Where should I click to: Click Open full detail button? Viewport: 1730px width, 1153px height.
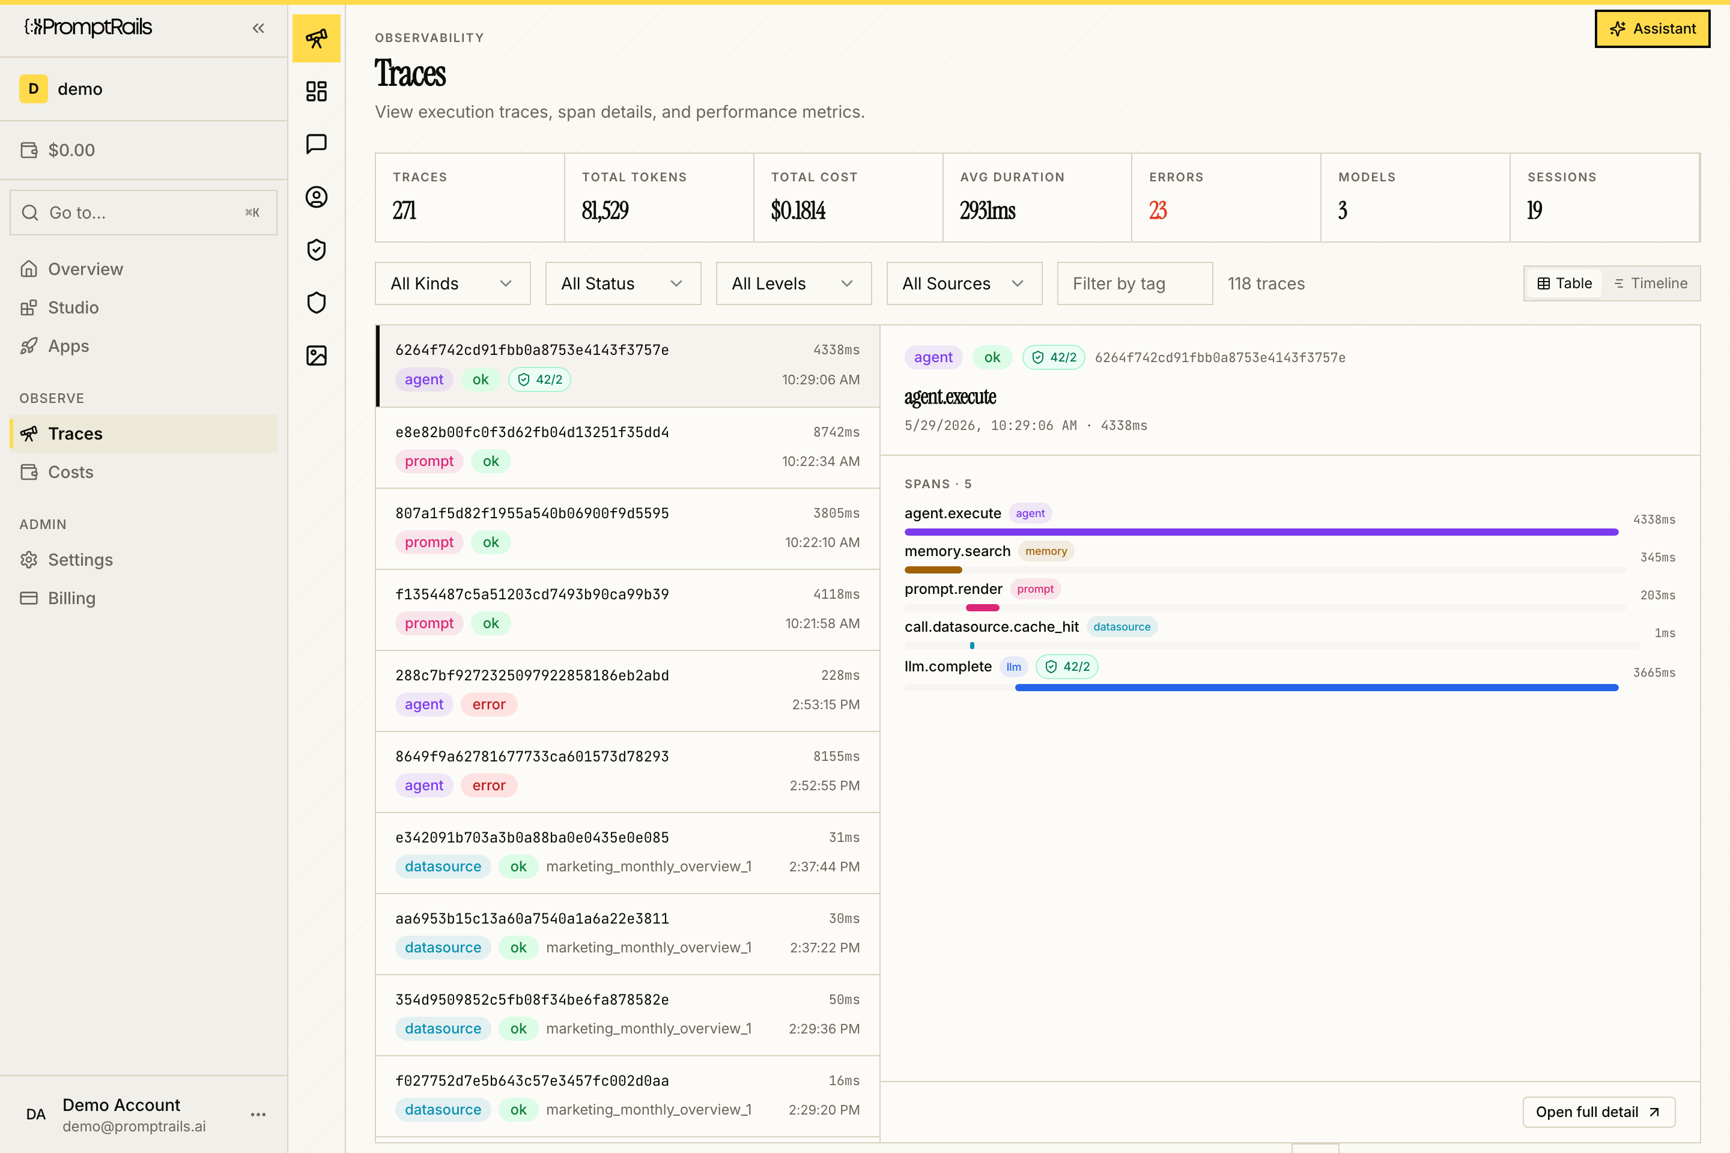coord(1598,1112)
